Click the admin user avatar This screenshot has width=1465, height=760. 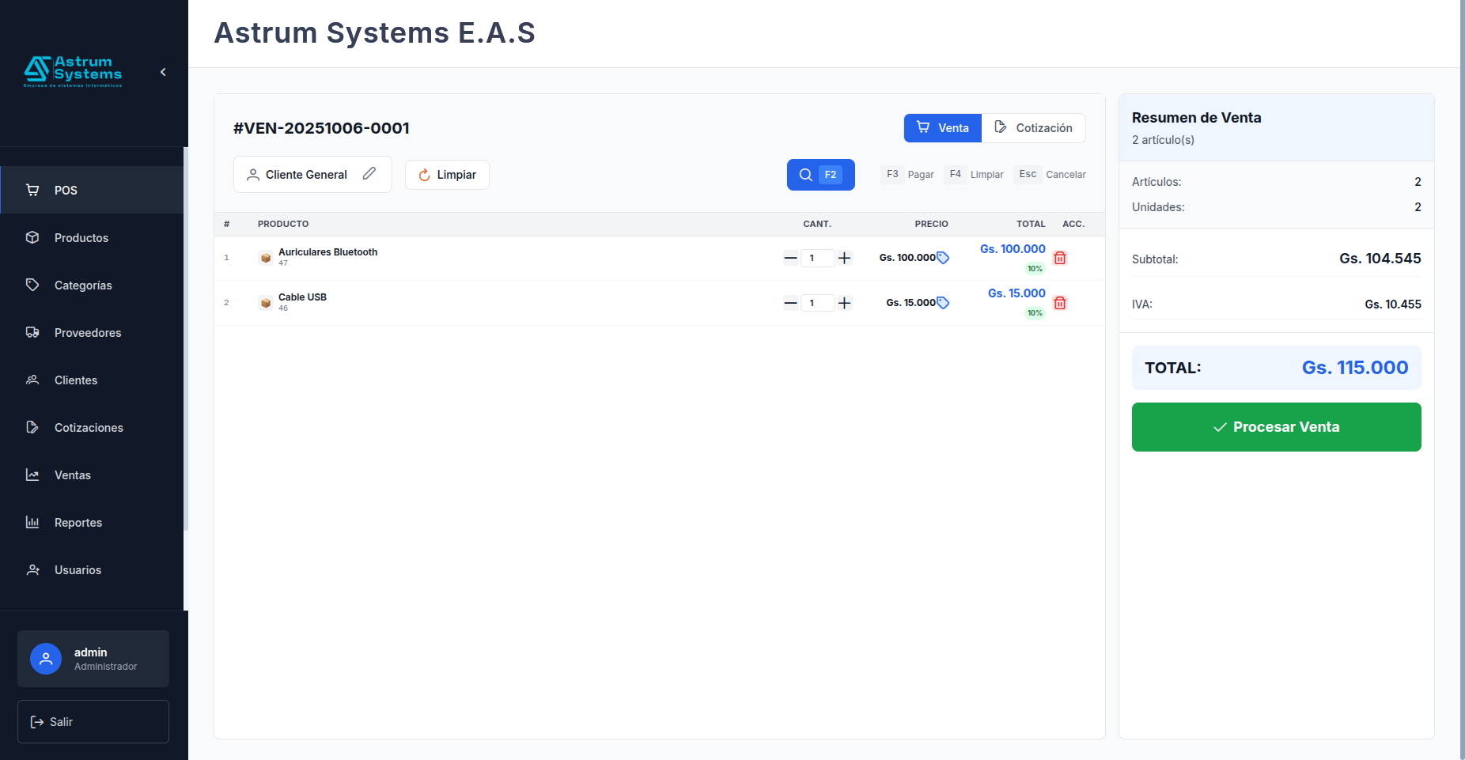[46, 659]
